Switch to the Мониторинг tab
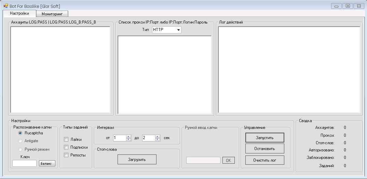This screenshot has height=179, width=367. (x=52, y=14)
